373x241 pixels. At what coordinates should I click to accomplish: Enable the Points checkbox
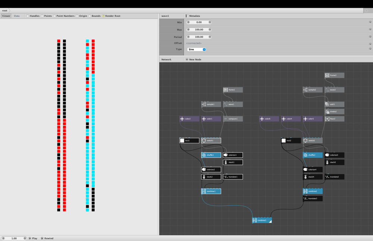(x=42, y=16)
